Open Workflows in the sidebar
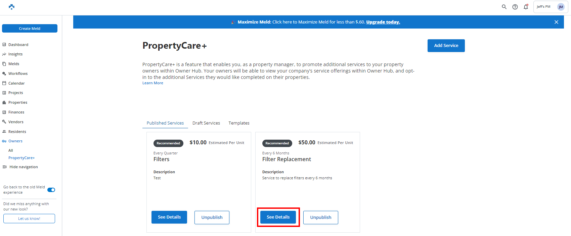Screen dimensions: 571x236 [x=18, y=74]
